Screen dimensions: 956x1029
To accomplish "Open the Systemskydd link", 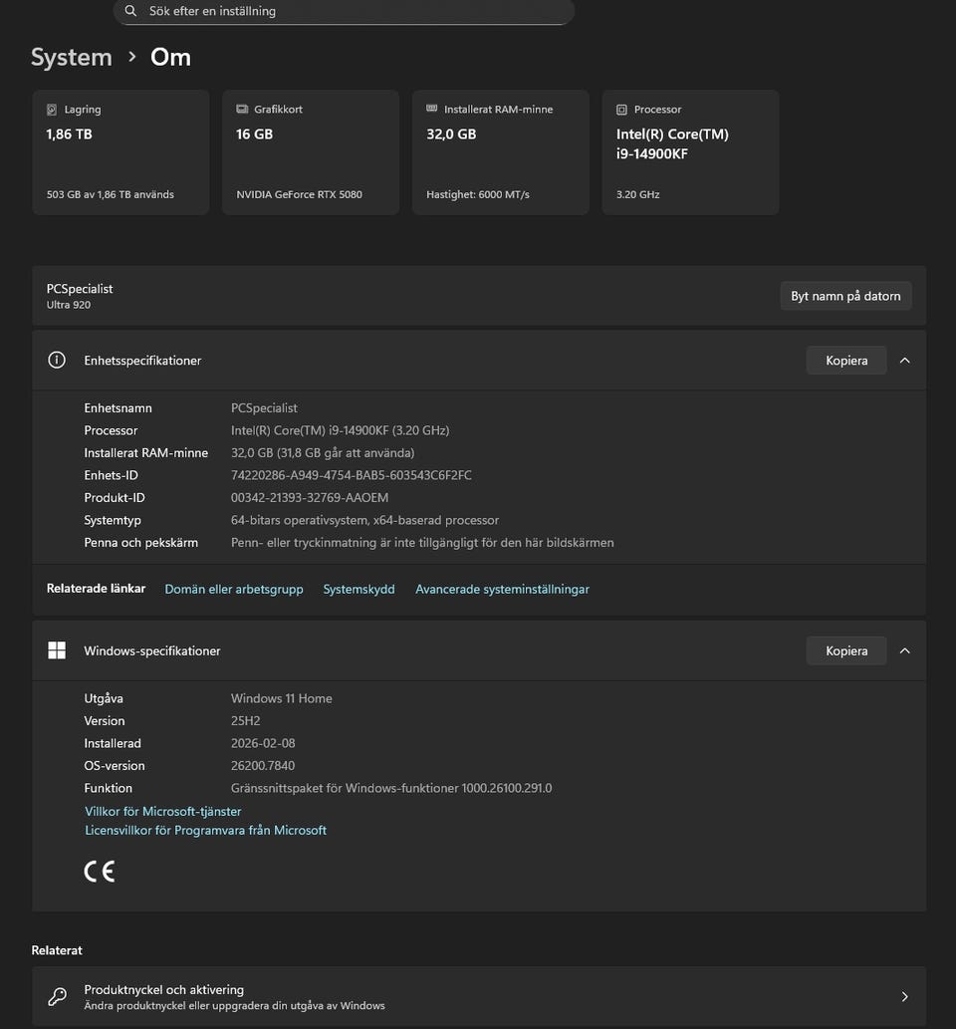I will 358,590.
